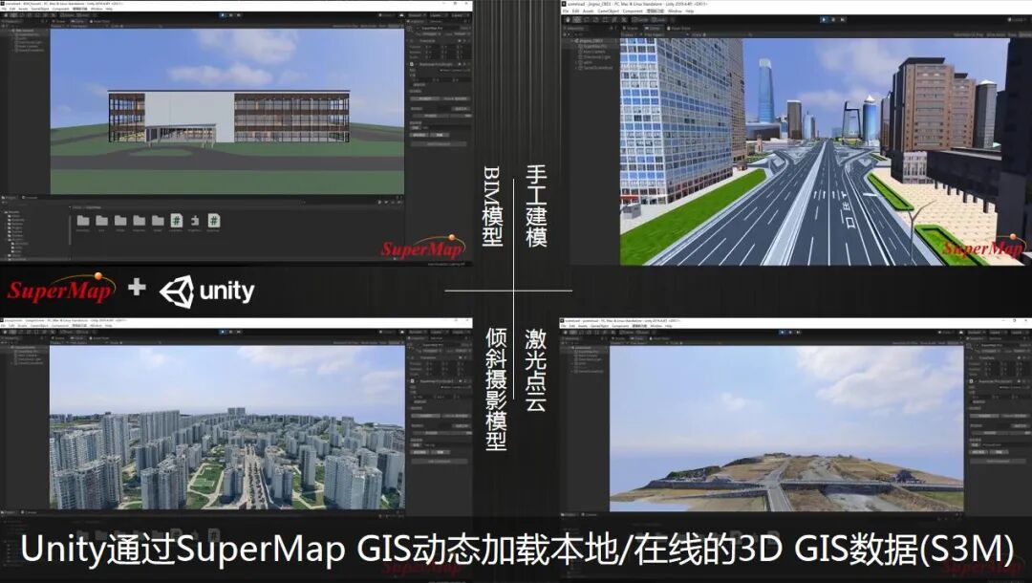The width and height of the screenshot is (1032, 583).
Task: Select Move tool in 手工建模 Unity toolbar
Action: click(577, 20)
